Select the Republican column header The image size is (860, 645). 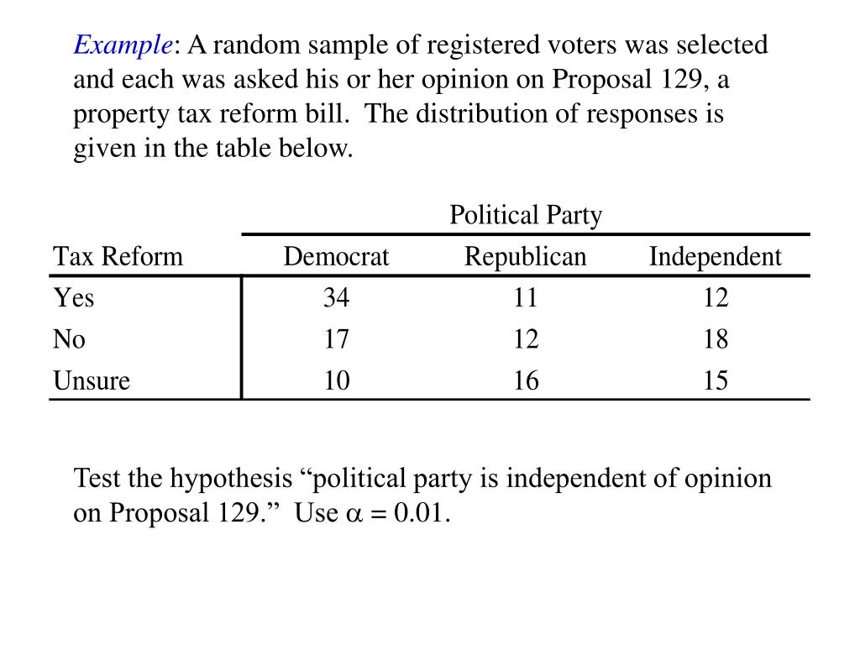click(526, 256)
